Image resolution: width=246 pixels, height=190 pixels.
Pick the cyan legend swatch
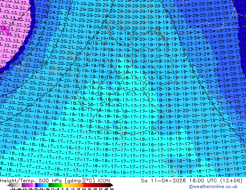[x=47, y=185]
